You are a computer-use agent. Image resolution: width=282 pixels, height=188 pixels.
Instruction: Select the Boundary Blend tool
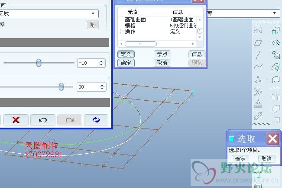pos(276,67)
